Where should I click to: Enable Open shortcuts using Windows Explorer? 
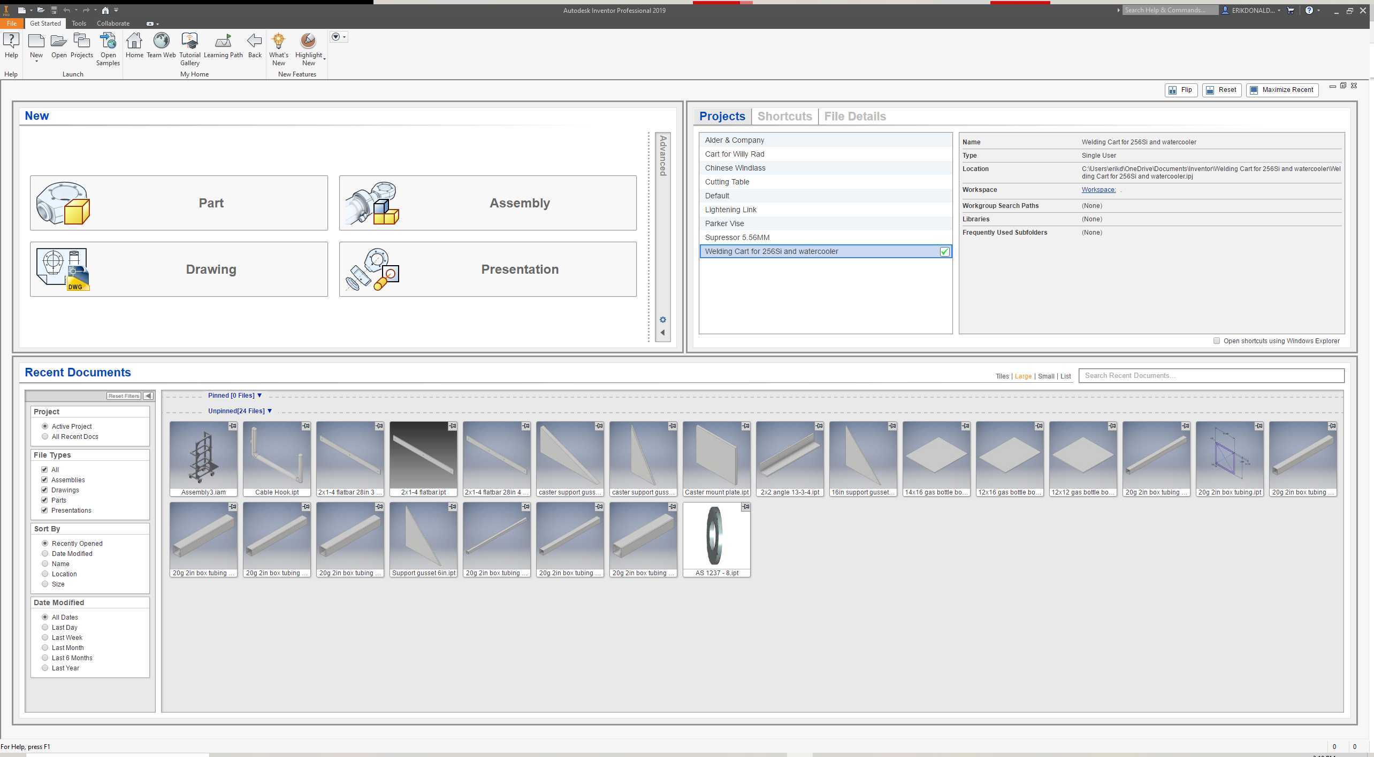click(1217, 341)
